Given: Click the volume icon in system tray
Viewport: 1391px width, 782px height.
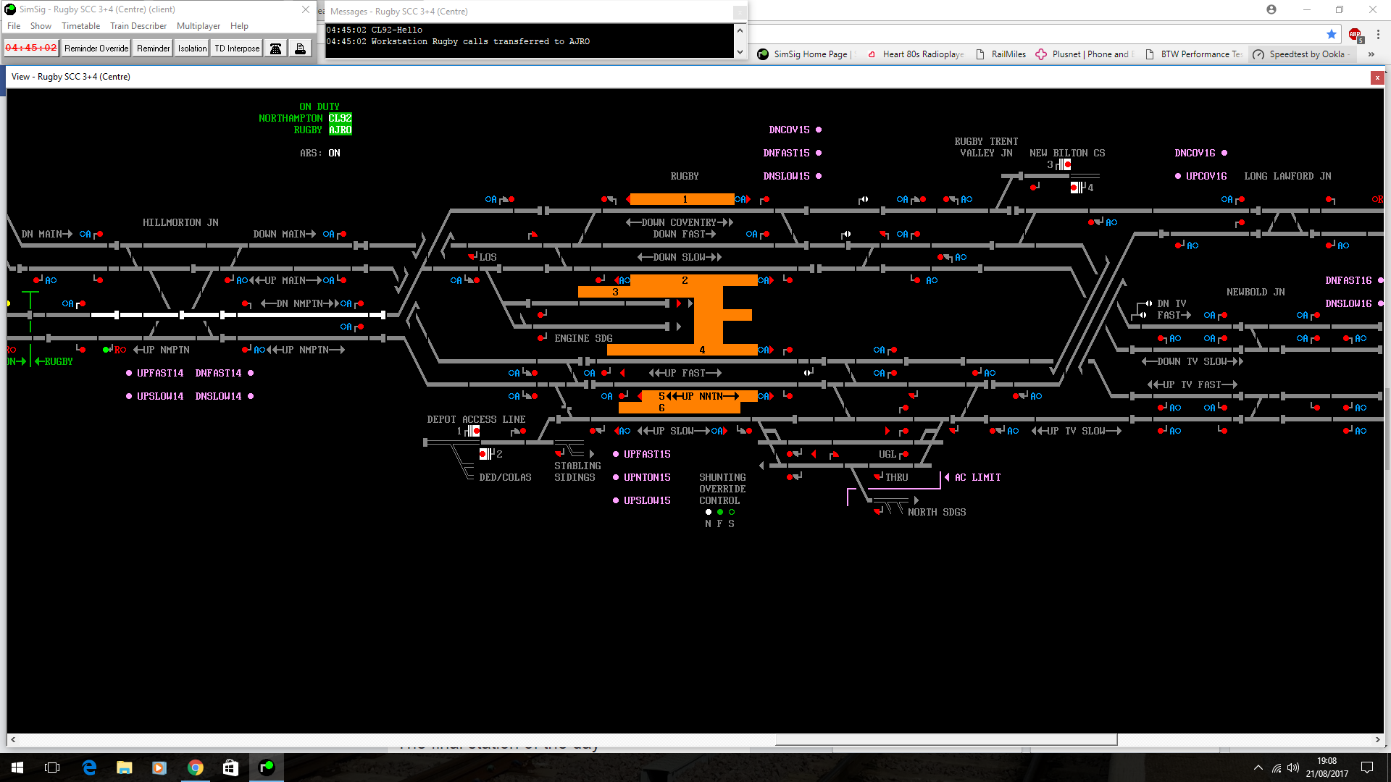Looking at the screenshot, I should tap(1293, 768).
